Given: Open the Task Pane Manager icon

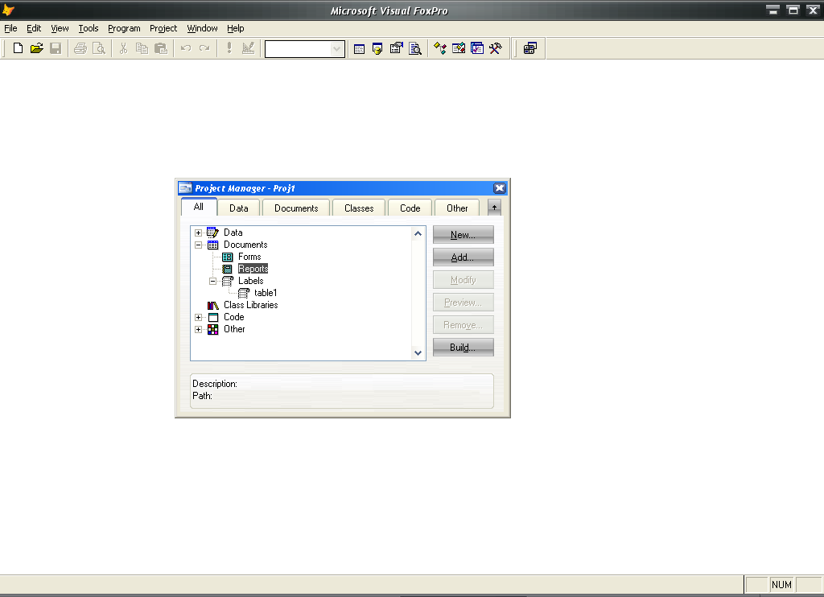Looking at the screenshot, I should point(476,49).
